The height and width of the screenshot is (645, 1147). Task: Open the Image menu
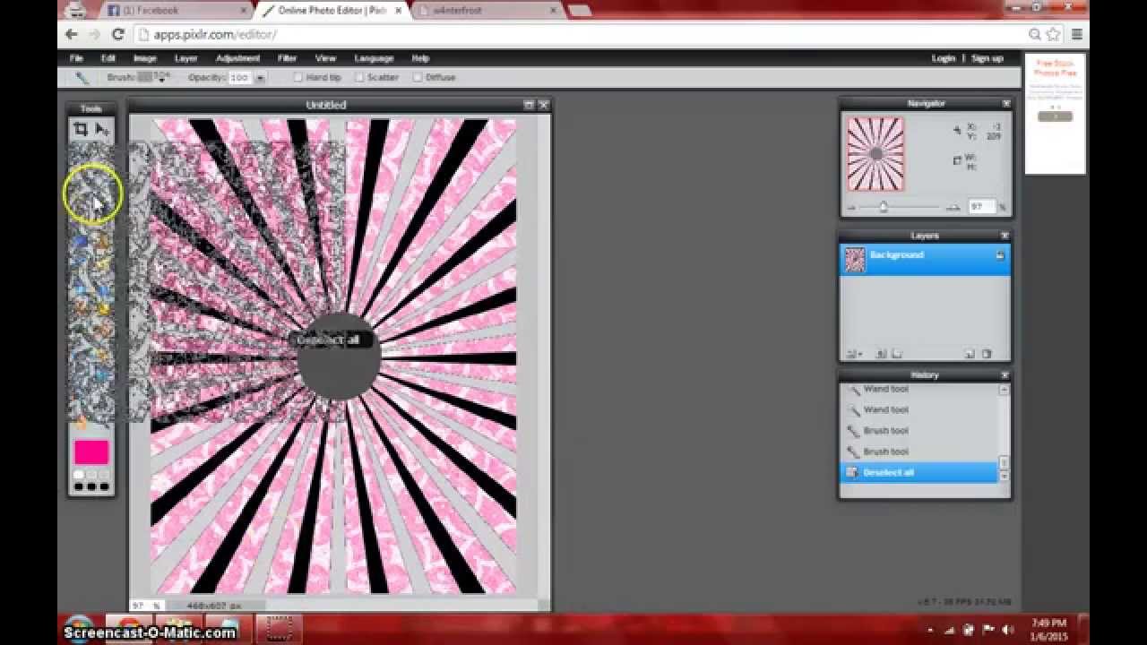click(145, 58)
